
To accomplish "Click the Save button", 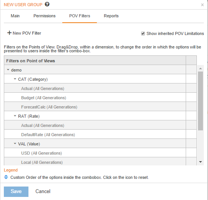I will 16,192.
